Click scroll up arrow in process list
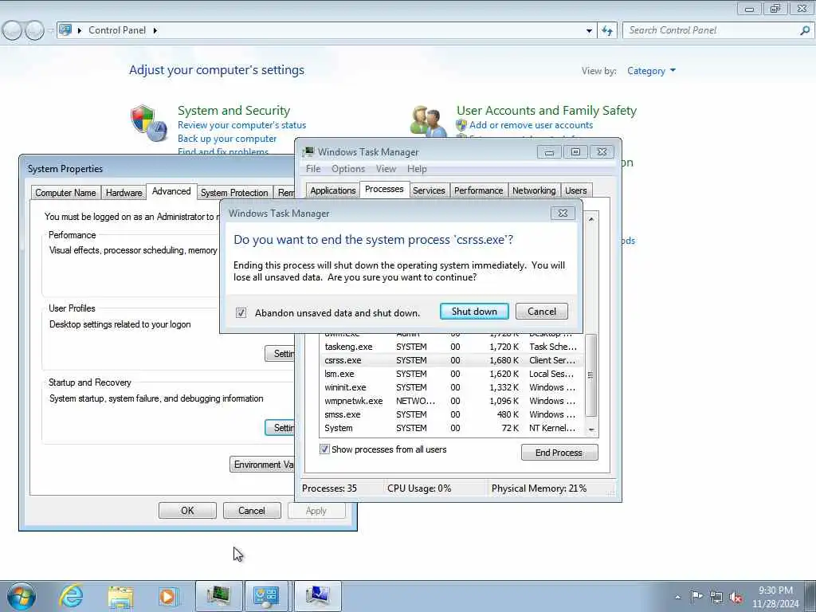The width and height of the screenshot is (816, 612). coord(591,219)
